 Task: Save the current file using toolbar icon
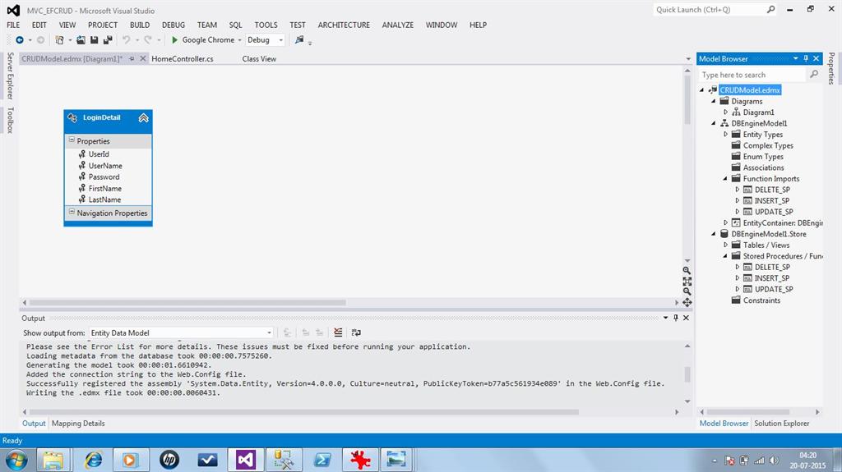(94, 39)
